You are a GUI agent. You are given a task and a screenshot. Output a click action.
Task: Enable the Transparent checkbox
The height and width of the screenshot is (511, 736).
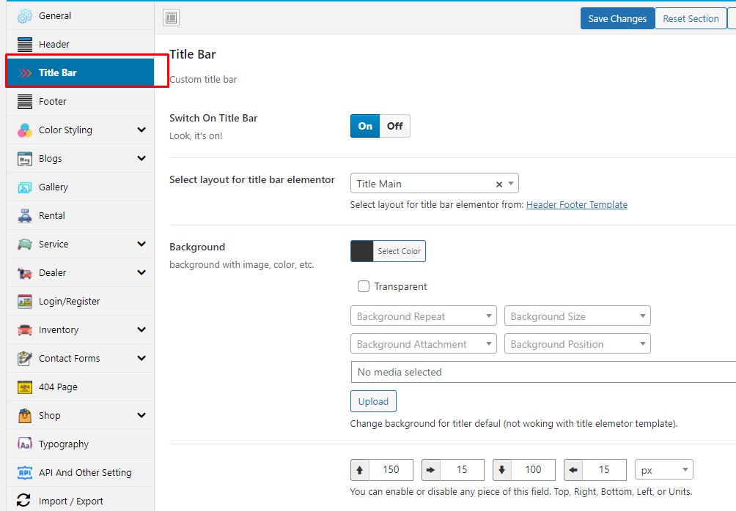click(364, 286)
